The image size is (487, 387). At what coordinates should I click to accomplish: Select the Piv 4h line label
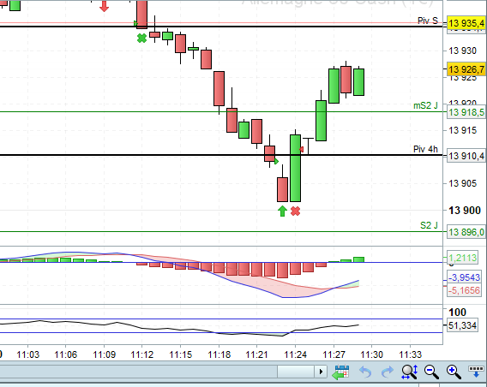[425, 149]
